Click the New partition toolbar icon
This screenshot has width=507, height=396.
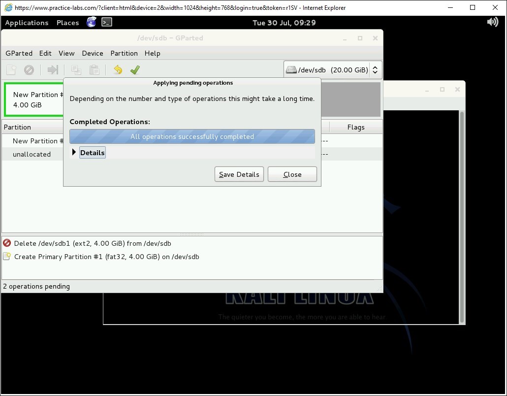(x=11, y=70)
